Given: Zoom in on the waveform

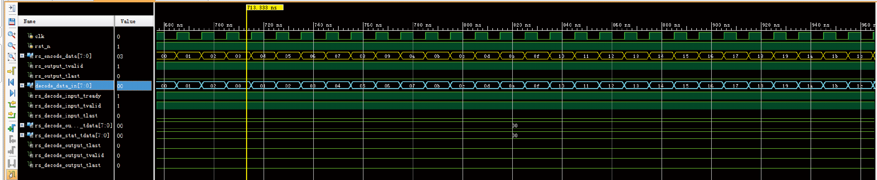Looking at the screenshot, I should click(x=12, y=34).
